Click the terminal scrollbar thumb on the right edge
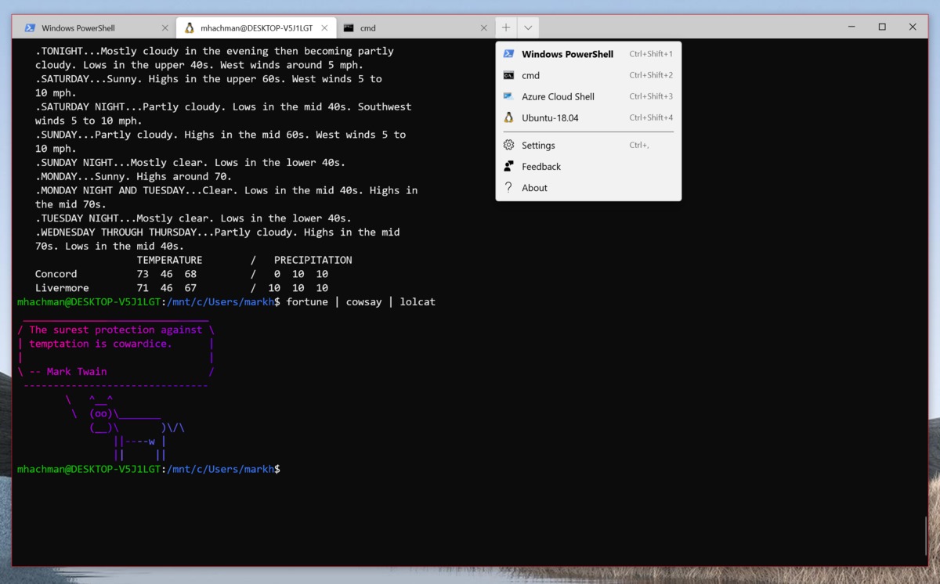 [925, 535]
